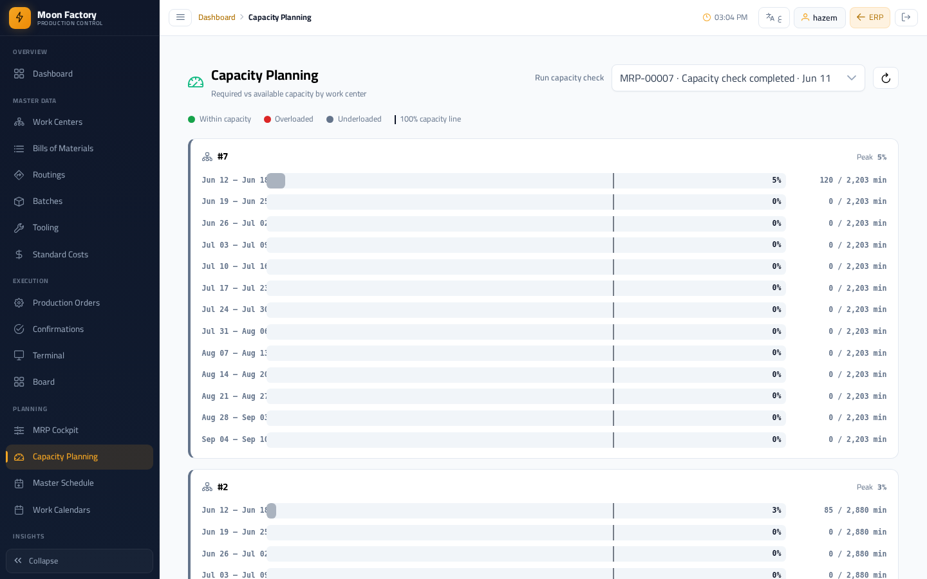The image size is (927, 579).
Task: Click the clock icon beside 03:04 PM
Action: [706, 17]
